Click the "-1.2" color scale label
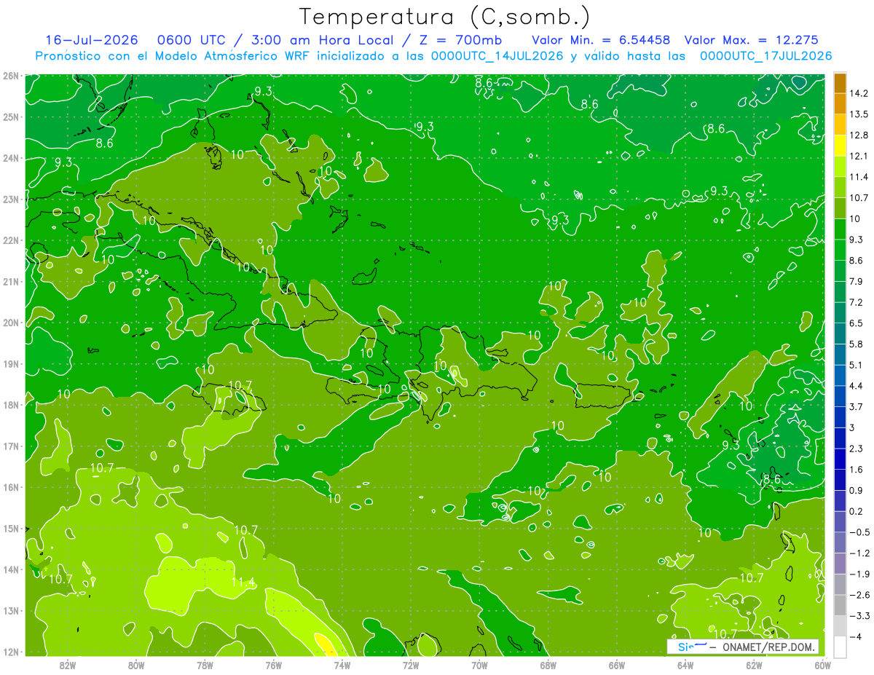Viewport: 874px width, 675px height. pos(859,553)
